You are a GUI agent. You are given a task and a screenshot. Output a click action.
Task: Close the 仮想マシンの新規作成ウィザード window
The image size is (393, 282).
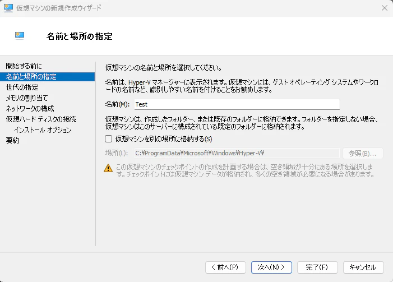click(x=385, y=8)
